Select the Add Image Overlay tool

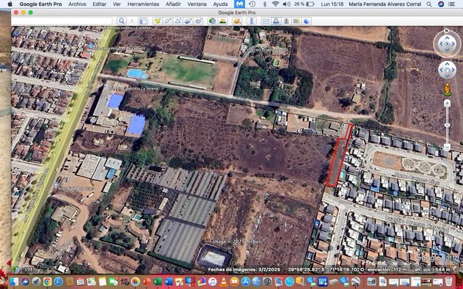tap(188, 21)
